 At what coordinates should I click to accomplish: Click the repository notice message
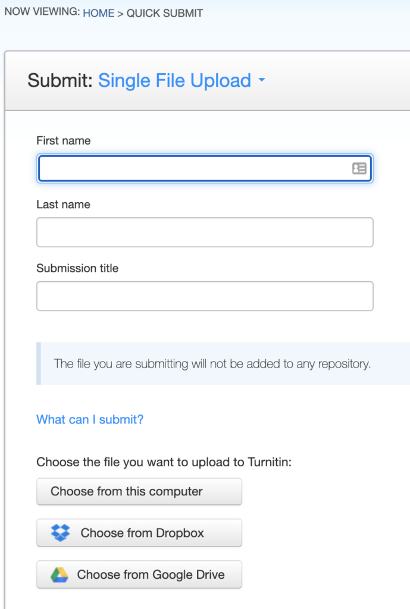(x=212, y=363)
